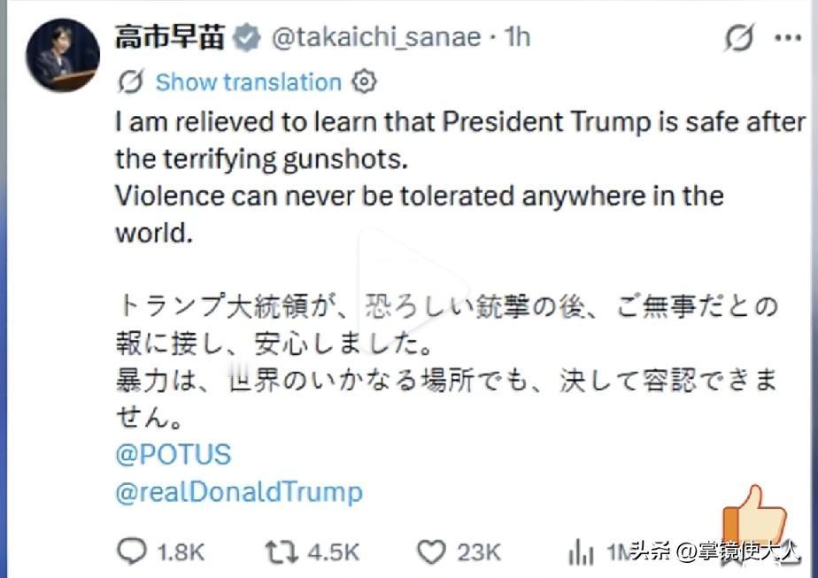Open the Grok icon in the post header
818x578 pixels.
coord(737,38)
